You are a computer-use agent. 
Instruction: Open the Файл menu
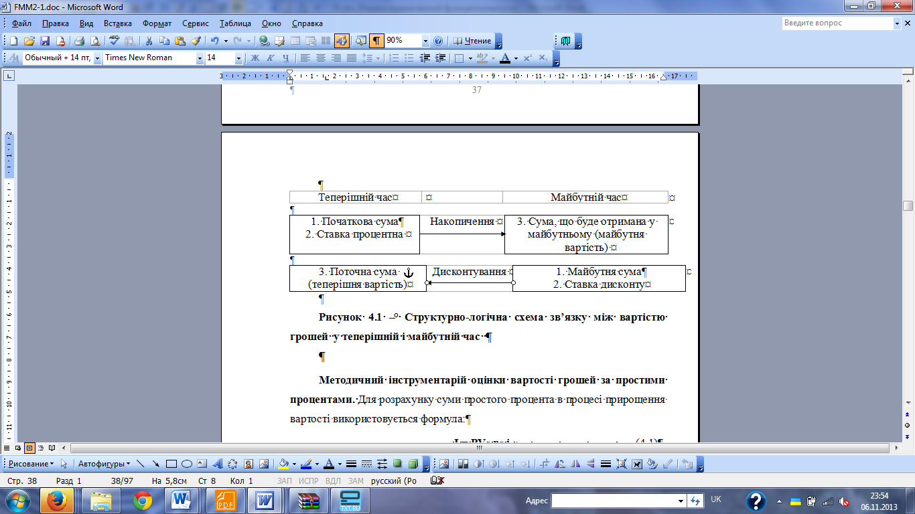(x=21, y=23)
